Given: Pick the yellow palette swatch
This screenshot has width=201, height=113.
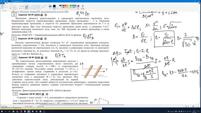Looking at the screenshot, I should [x=69, y=6].
